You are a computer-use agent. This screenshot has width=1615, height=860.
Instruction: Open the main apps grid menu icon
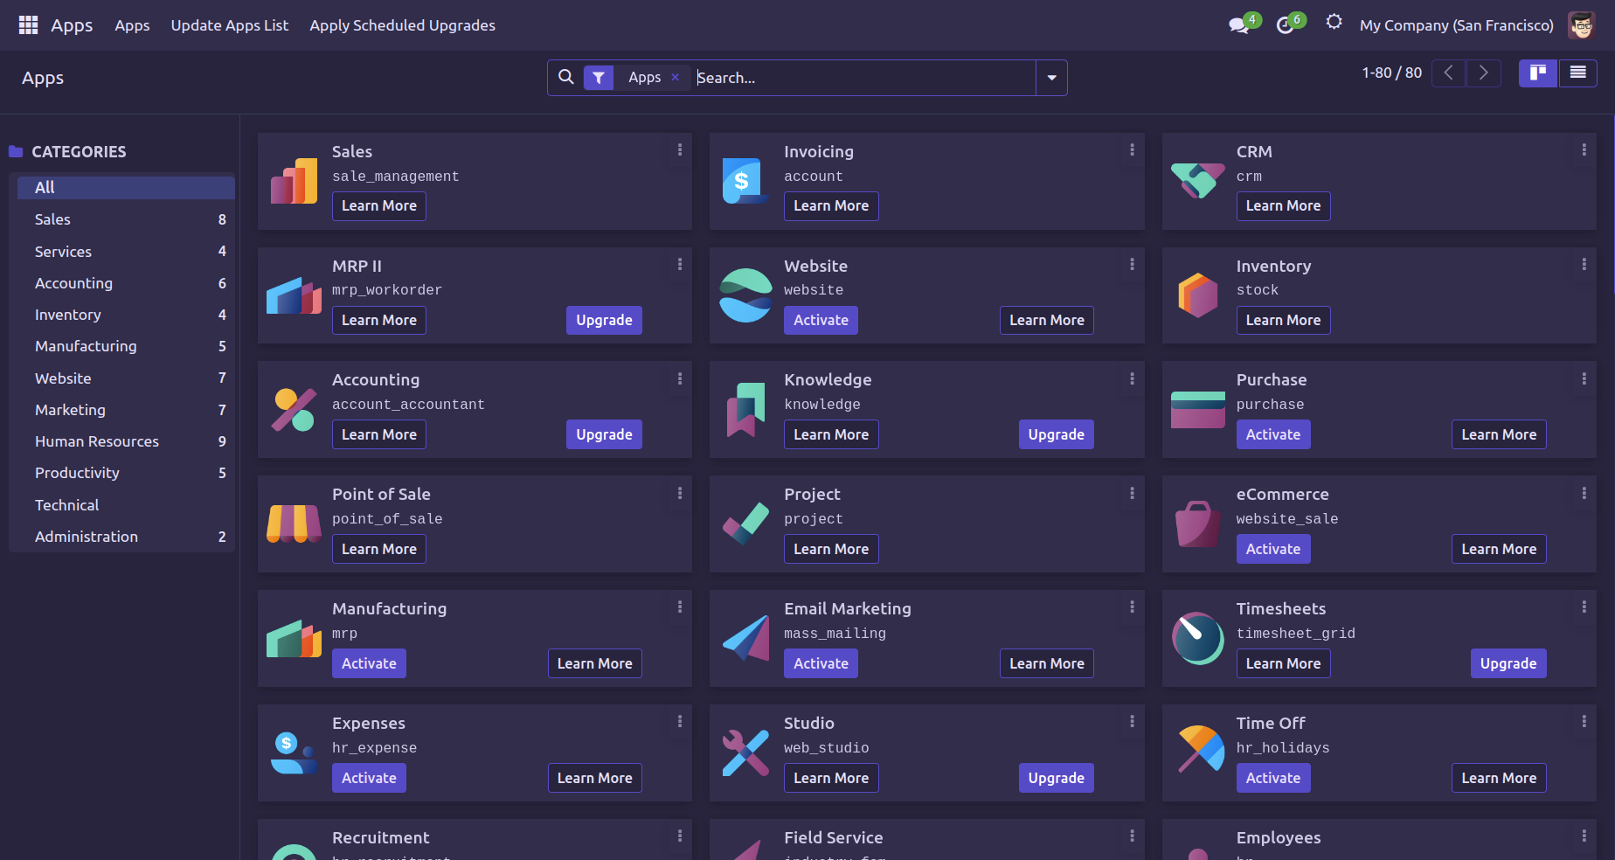point(28,25)
